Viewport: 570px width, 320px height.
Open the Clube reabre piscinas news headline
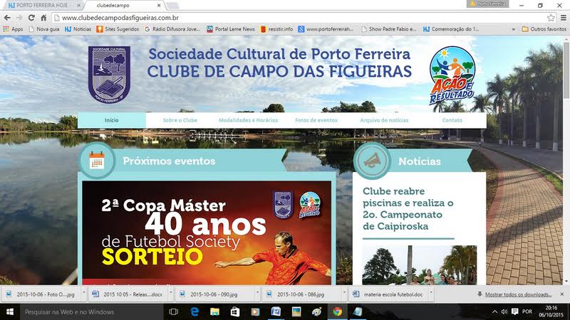click(408, 208)
